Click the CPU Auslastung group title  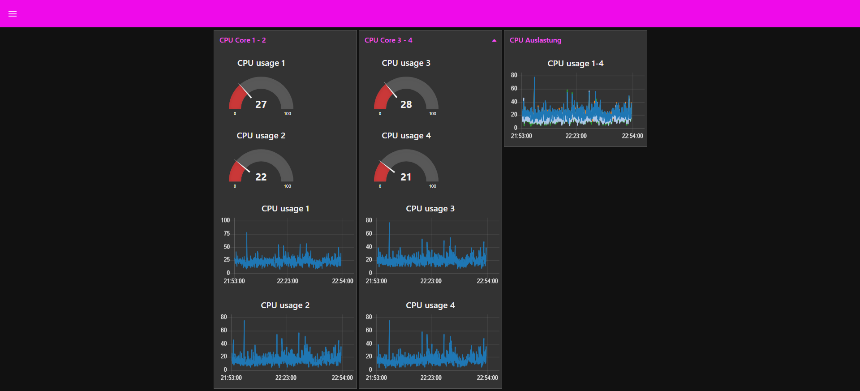535,40
